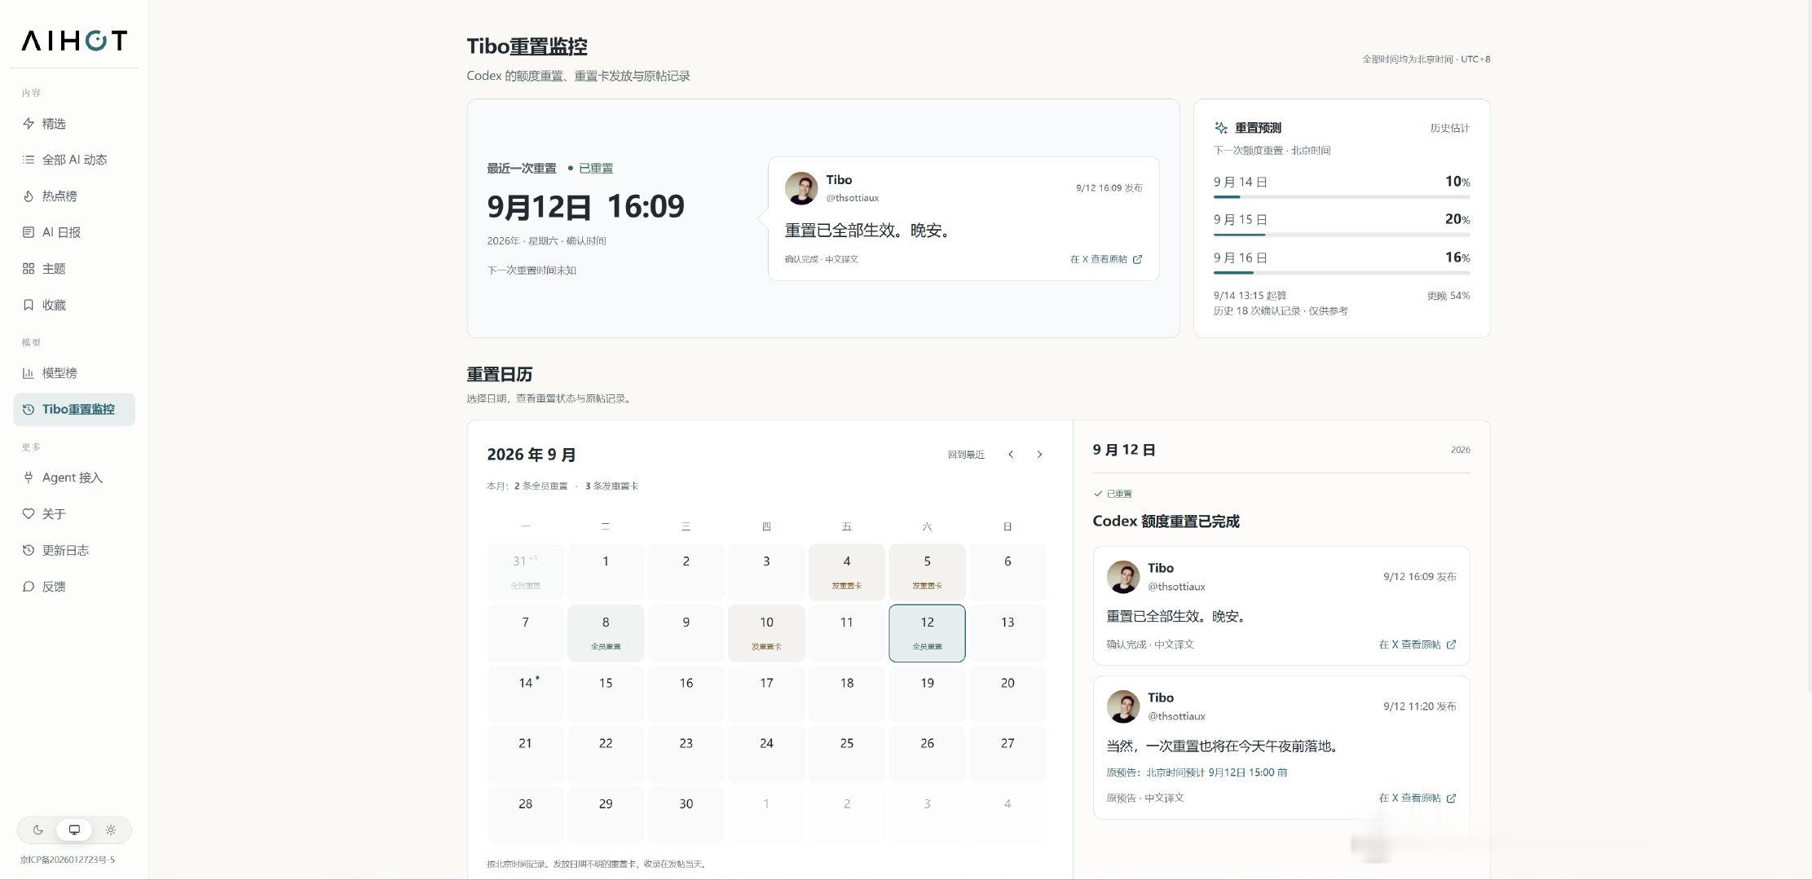Open 在 X 查看原帖 link in 11:20 post

point(1417,799)
